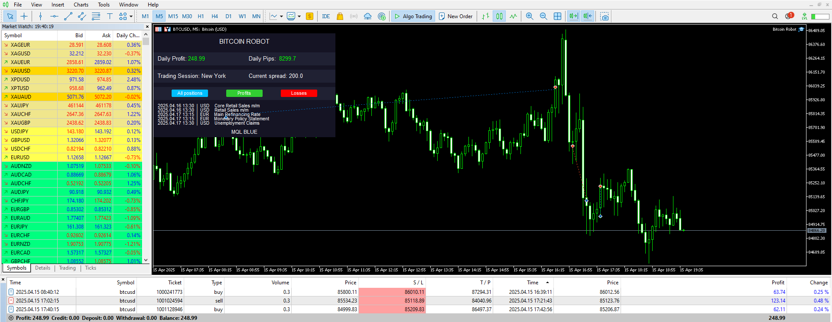Toggle chart auto scroll
The height and width of the screenshot is (322, 832).
574,16
